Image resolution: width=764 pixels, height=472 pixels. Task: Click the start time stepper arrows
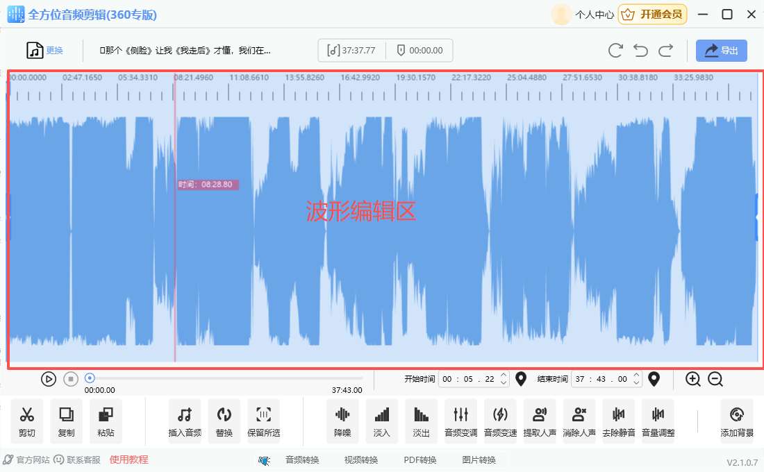click(x=504, y=379)
